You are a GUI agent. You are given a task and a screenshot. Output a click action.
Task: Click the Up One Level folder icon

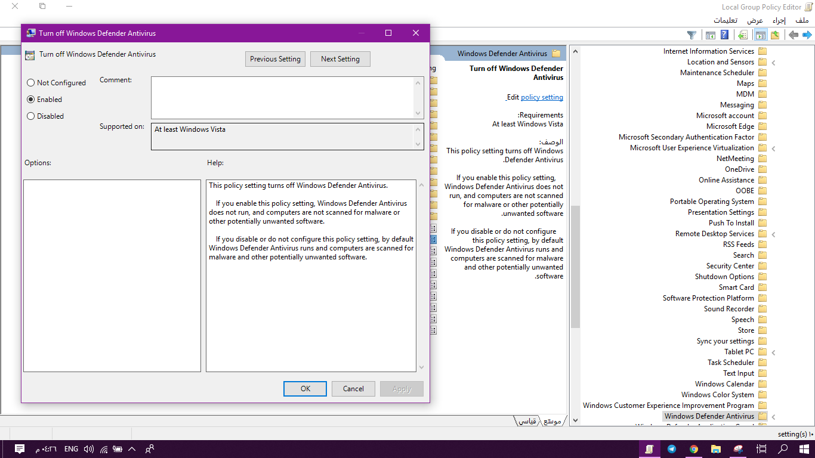click(x=774, y=35)
